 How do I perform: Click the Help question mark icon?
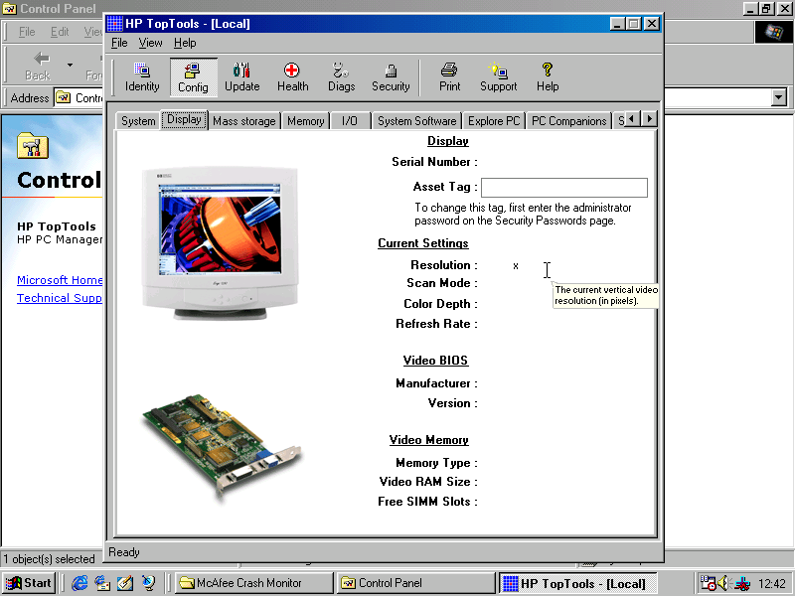point(547,77)
